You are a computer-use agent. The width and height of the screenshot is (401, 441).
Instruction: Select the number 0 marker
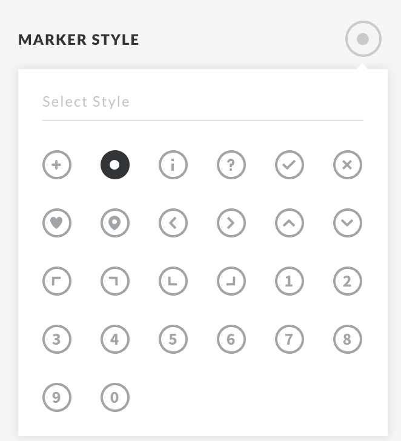[115, 397]
